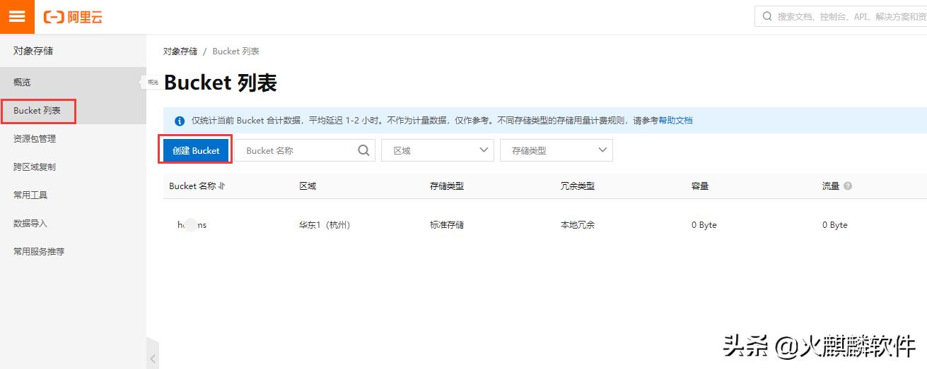Image resolution: width=927 pixels, height=369 pixels.
Task: Click the blue info icon in notice banner
Action: [x=180, y=121]
